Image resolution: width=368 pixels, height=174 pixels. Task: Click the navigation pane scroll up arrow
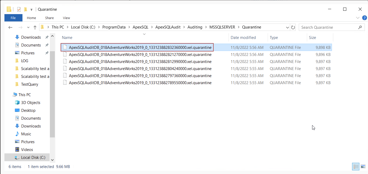52,36
